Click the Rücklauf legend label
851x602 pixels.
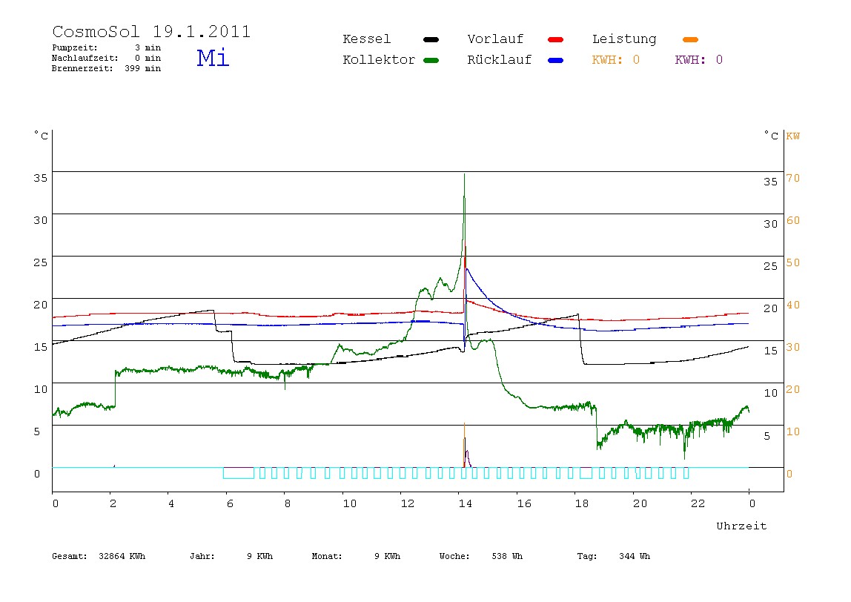[x=500, y=60]
